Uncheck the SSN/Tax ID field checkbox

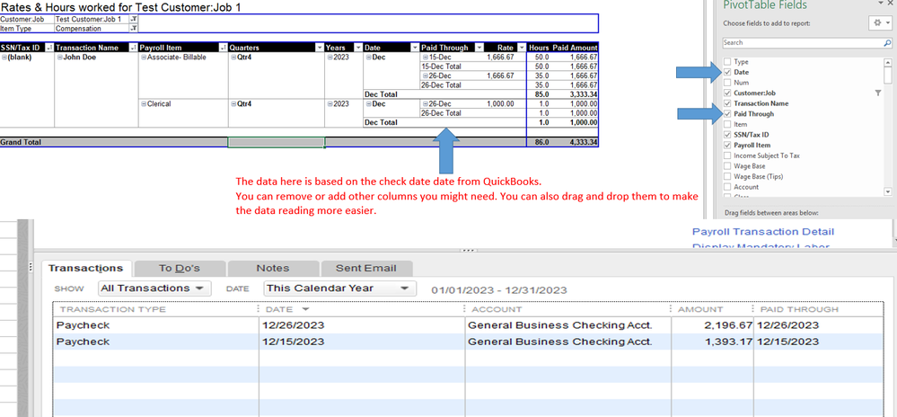coord(727,135)
